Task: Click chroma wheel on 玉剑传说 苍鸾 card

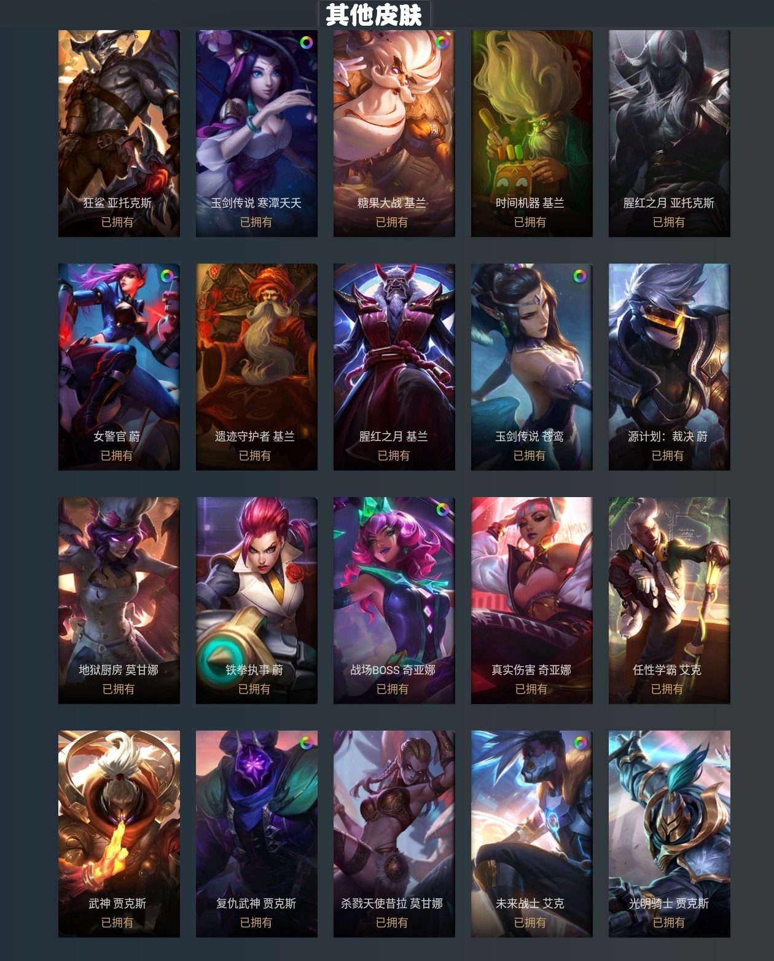Action: coord(579,276)
